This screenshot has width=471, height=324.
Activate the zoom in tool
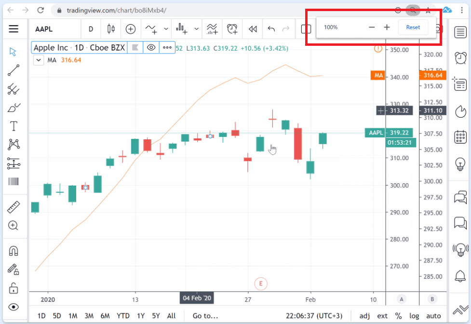pyautogui.click(x=13, y=226)
